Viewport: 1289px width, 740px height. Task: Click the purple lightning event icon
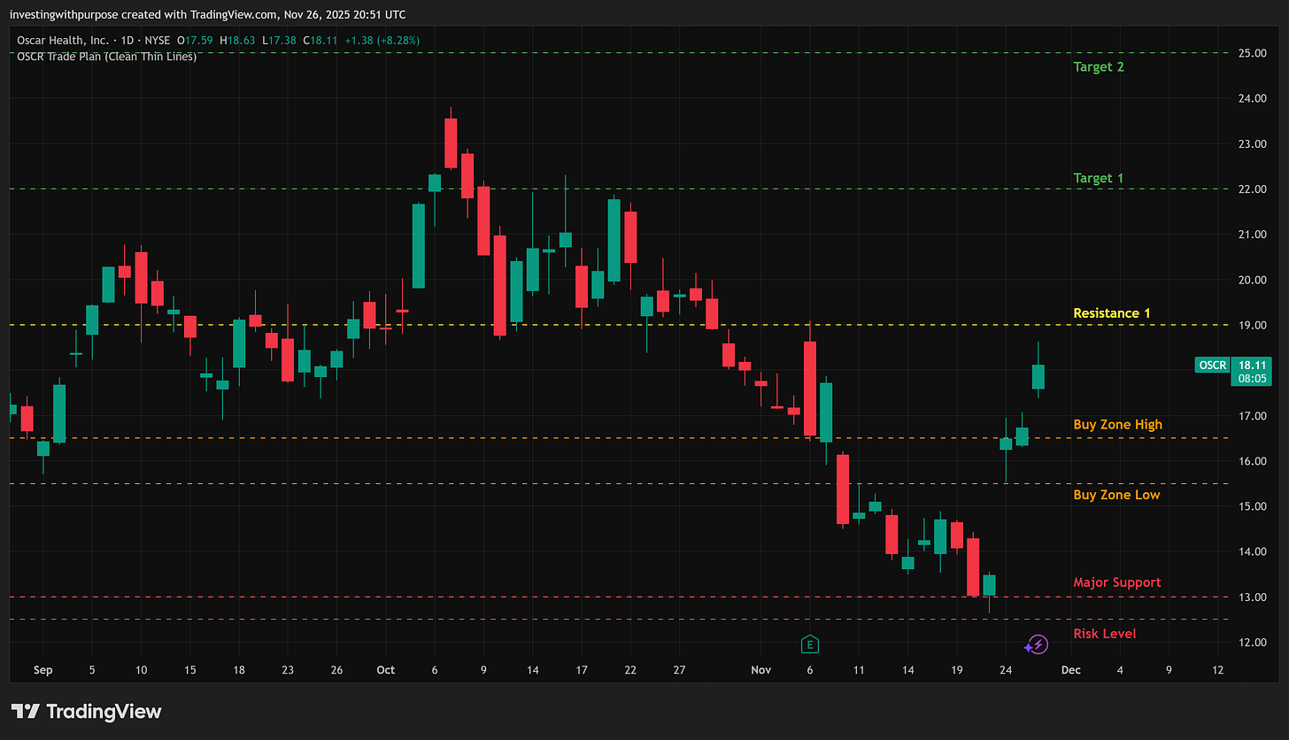pos(1038,644)
